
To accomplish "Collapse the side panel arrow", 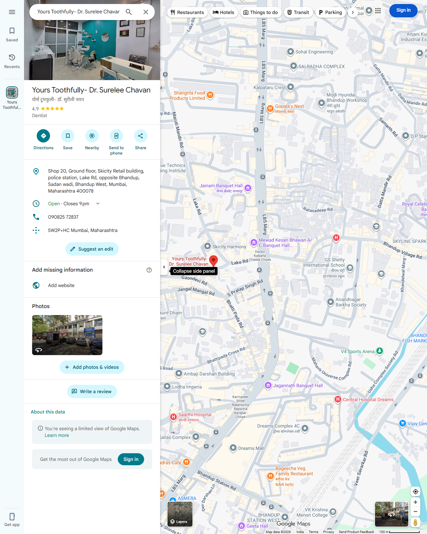I will [x=164, y=267].
